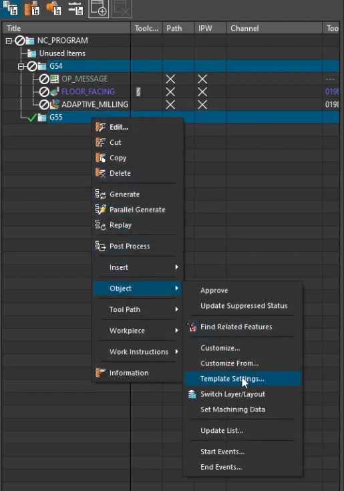Screen dimensions: 344x491
Task: Open Program Order View toolbar icon
Action: [10, 8]
